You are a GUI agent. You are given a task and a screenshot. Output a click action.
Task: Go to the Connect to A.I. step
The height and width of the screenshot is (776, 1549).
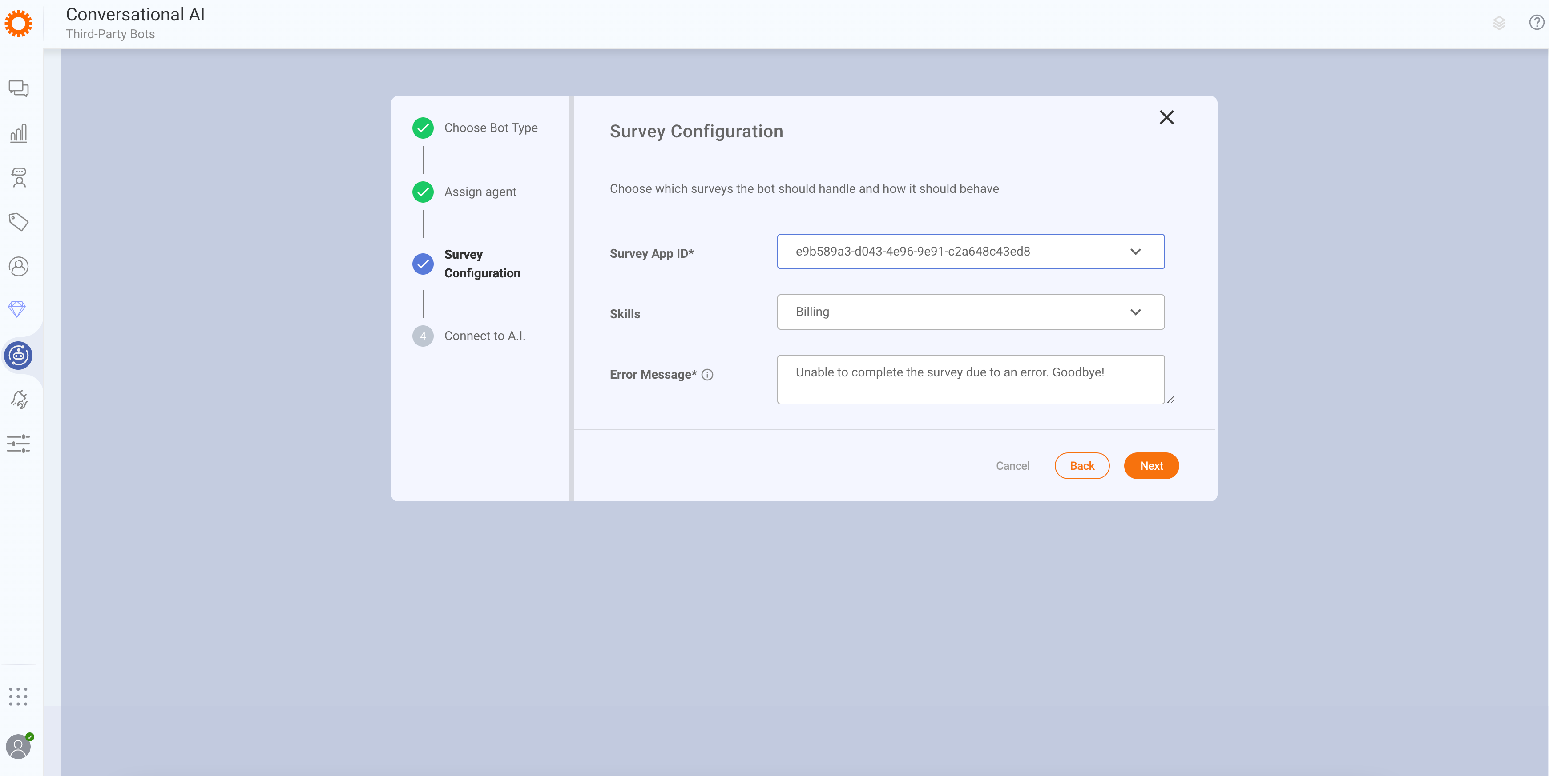(x=484, y=336)
